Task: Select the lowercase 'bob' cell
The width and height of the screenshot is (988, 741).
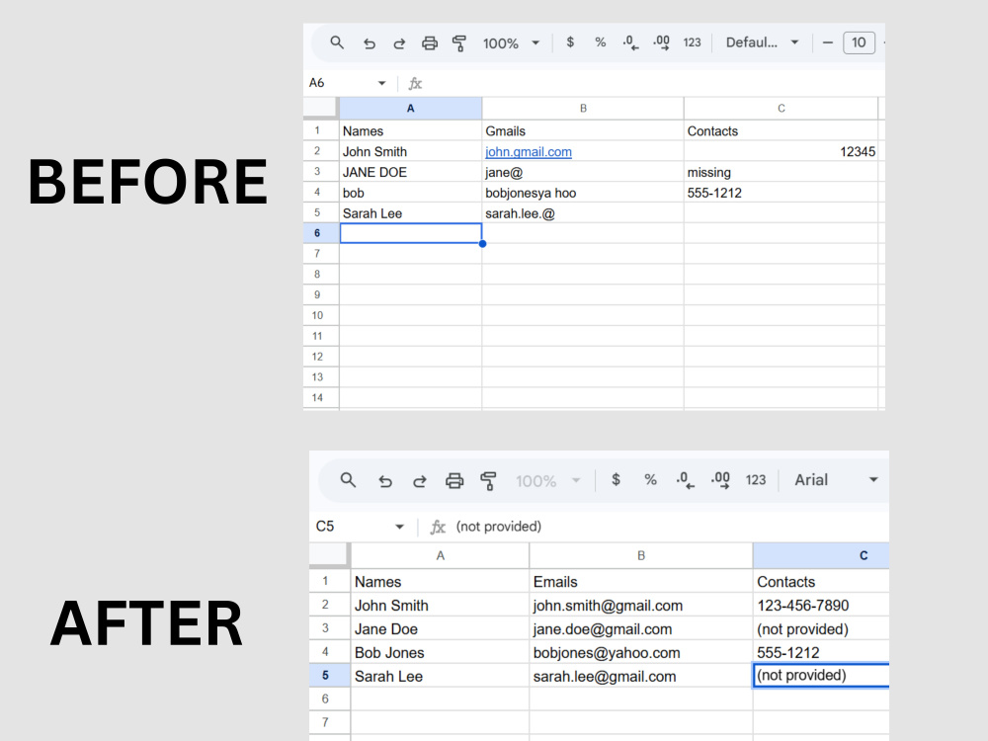Action: click(411, 193)
